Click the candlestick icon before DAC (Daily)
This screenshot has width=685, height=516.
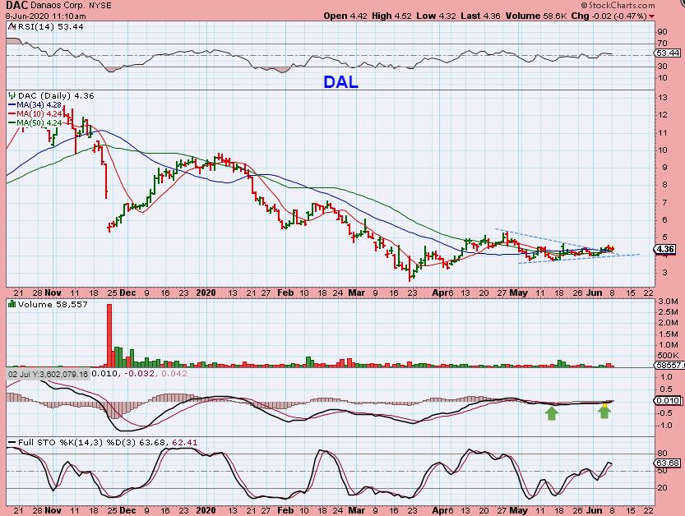point(12,95)
